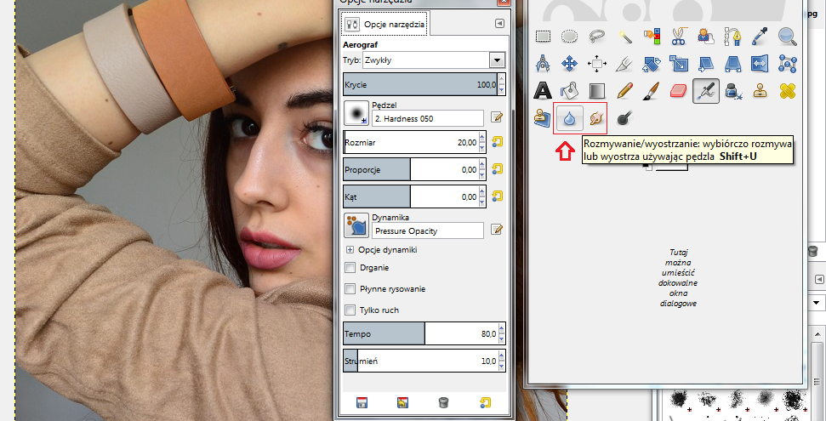This screenshot has height=421, width=826.
Task: Select the Scale tool
Action: [679, 65]
